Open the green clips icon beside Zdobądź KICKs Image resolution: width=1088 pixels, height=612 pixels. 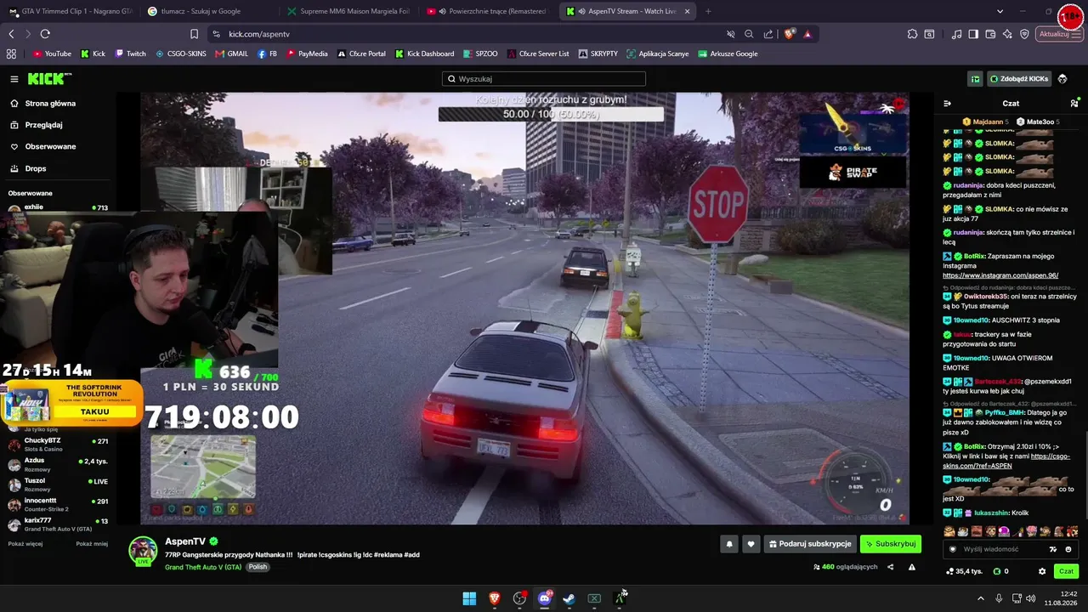click(x=975, y=79)
